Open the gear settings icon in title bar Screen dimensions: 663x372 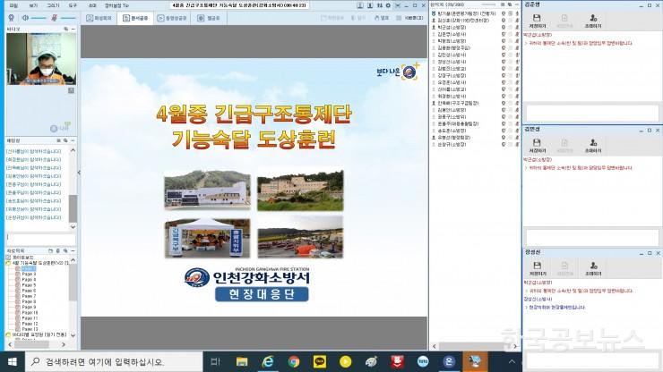[388, 5]
